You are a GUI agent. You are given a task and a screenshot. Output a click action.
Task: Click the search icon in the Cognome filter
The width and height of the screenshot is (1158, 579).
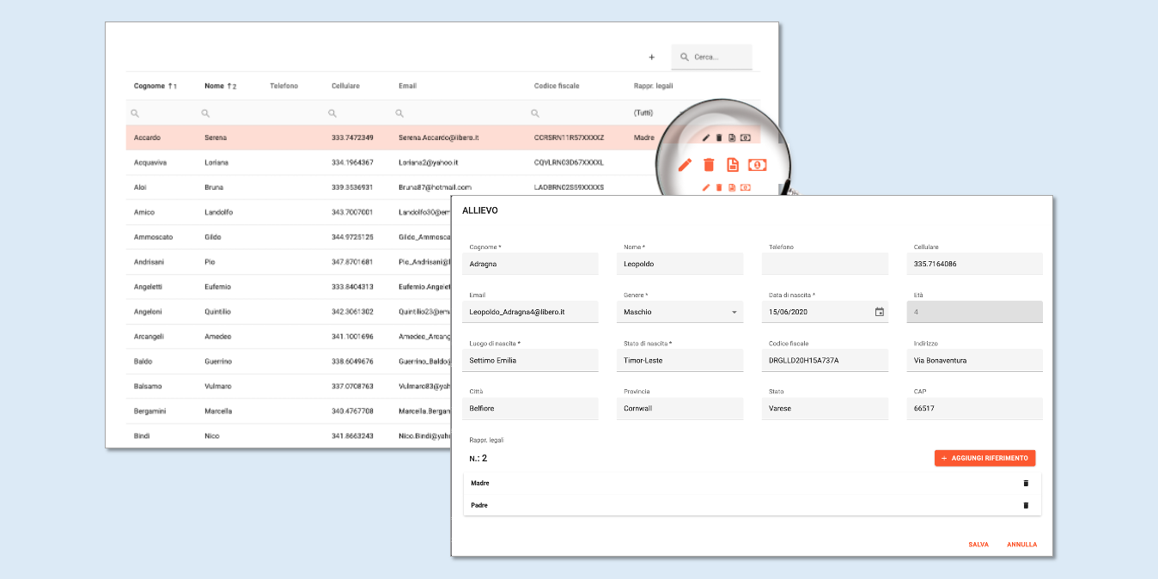tap(135, 113)
